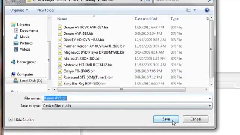The image size is (240, 135).
Task: Click the horizontal scrollbar of file list
Action: (121, 89)
